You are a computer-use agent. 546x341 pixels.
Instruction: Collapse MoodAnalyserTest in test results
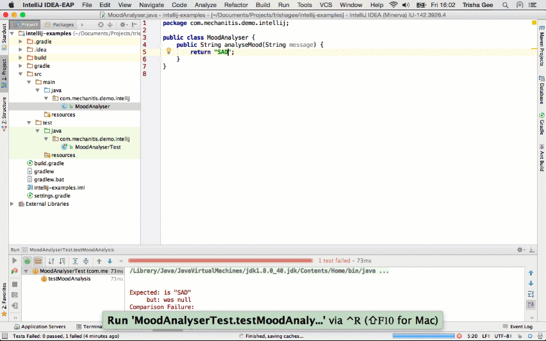pyautogui.click(x=26, y=271)
